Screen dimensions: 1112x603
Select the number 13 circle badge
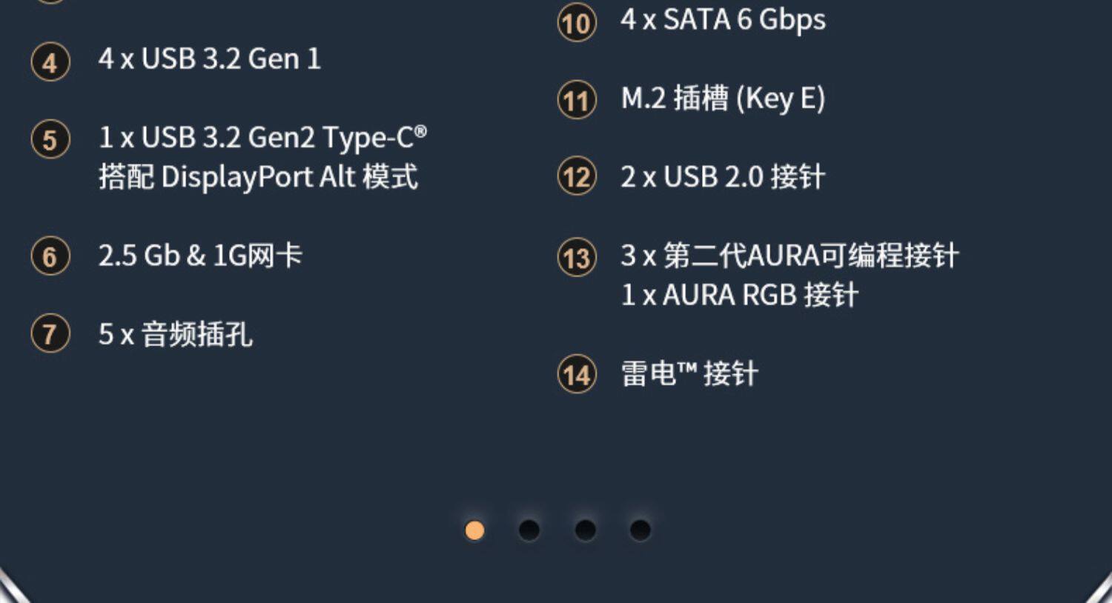[x=576, y=258]
